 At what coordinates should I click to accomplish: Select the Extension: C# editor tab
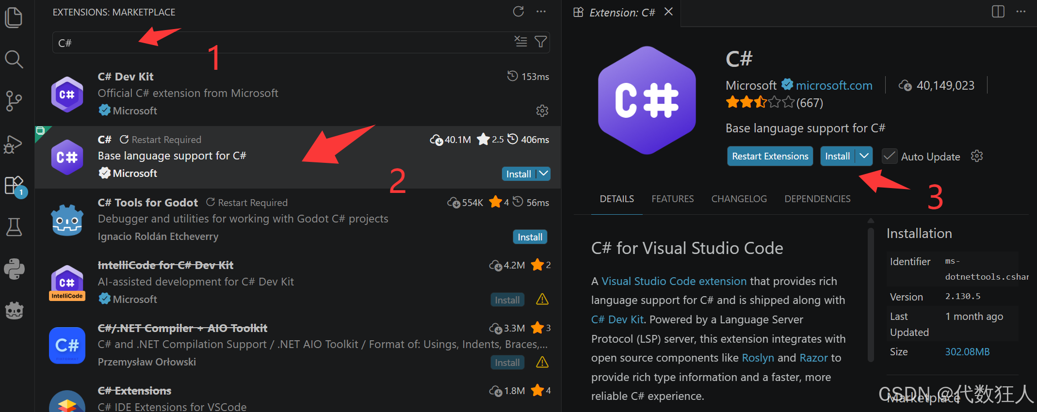coord(622,13)
